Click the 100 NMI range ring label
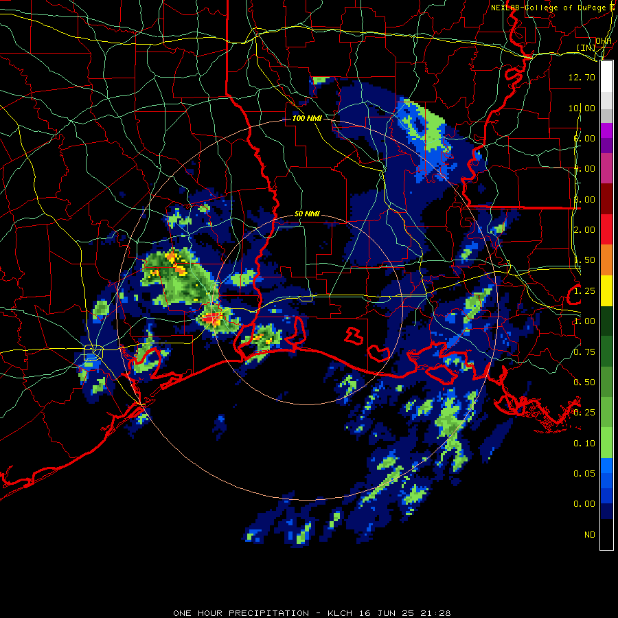618x618 pixels. point(307,118)
